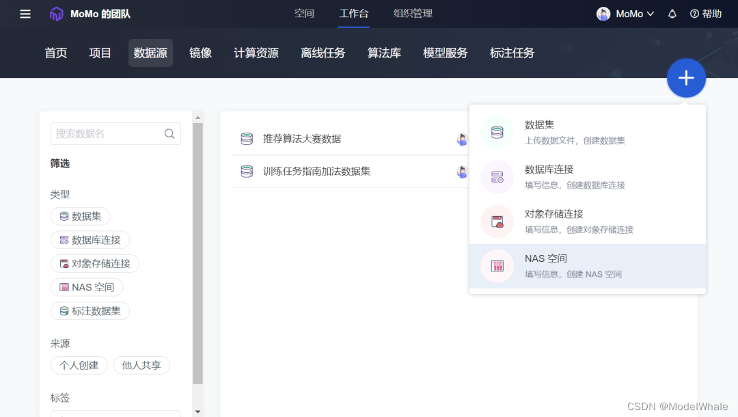Image resolution: width=738 pixels, height=417 pixels.
Task: Filter by 对象存储连接 type chip
Action: tap(95, 264)
